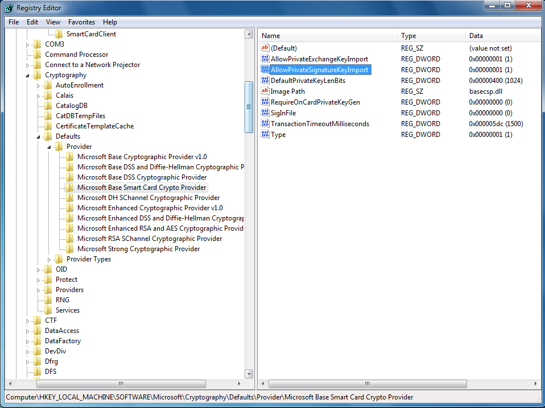545x408 pixels.
Task: Expand the AutoEnrollment key
Action: pyautogui.click(x=38, y=86)
